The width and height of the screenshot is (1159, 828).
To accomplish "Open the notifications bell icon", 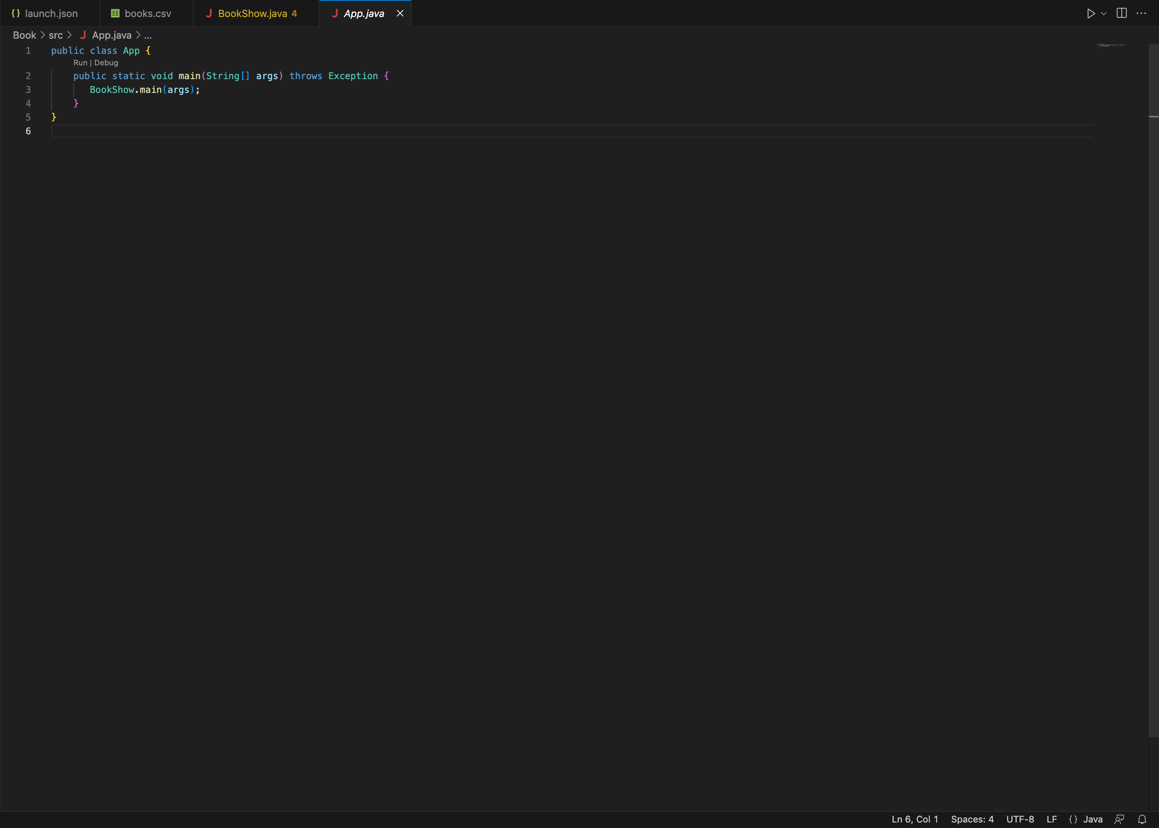I will tap(1143, 819).
